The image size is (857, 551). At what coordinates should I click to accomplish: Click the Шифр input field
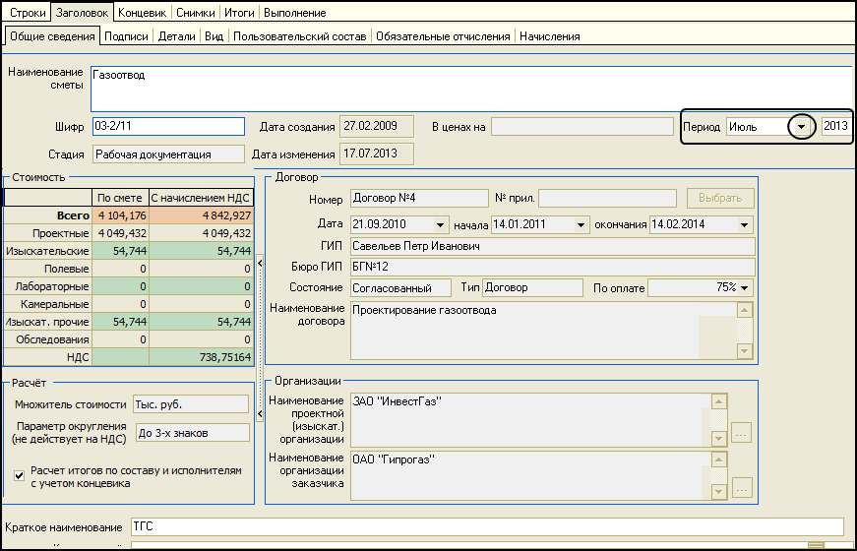pos(167,126)
